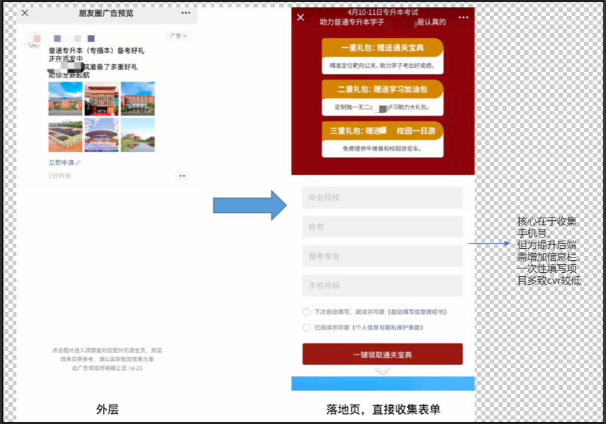Select the 已阅读并同意 privacy agreement radio
This screenshot has width=606, height=424.
point(307,328)
